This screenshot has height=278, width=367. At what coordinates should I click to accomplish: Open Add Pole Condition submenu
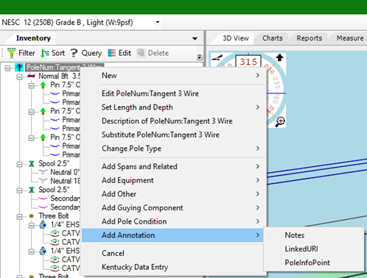pos(173,221)
